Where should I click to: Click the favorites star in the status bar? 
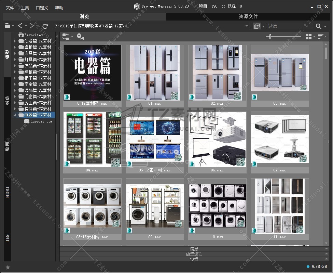pyautogui.click(x=8, y=267)
